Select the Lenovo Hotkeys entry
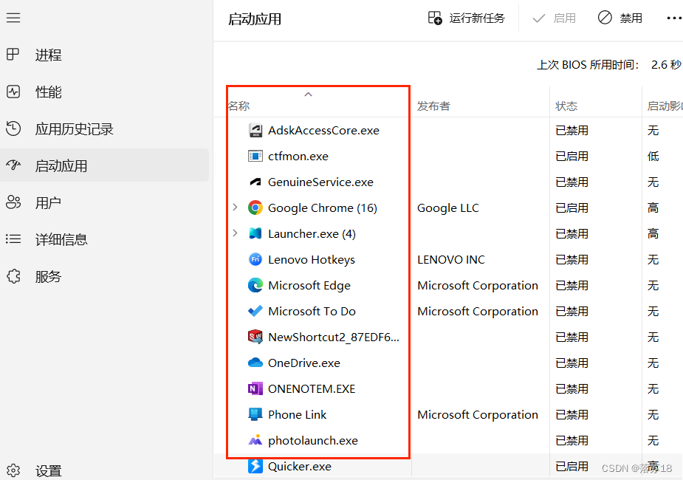Image resolution: width=683 pixels, height=480 pixels. (x=312, y=260)
